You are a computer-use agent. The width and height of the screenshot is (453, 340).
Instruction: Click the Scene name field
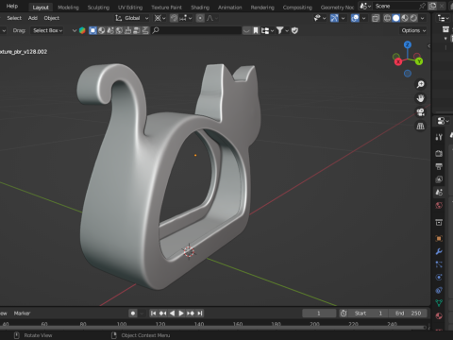coord(395,6)
